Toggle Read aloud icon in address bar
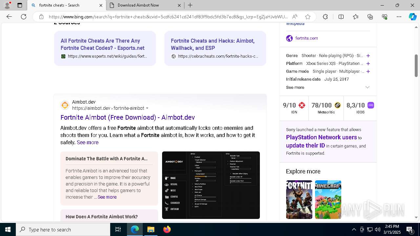The width and height of the screenshot is (420, 236). pos(295,17)
